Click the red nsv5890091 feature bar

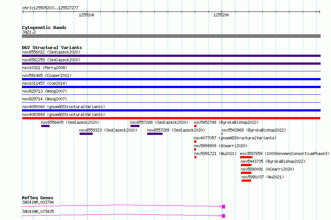point(246,173)
